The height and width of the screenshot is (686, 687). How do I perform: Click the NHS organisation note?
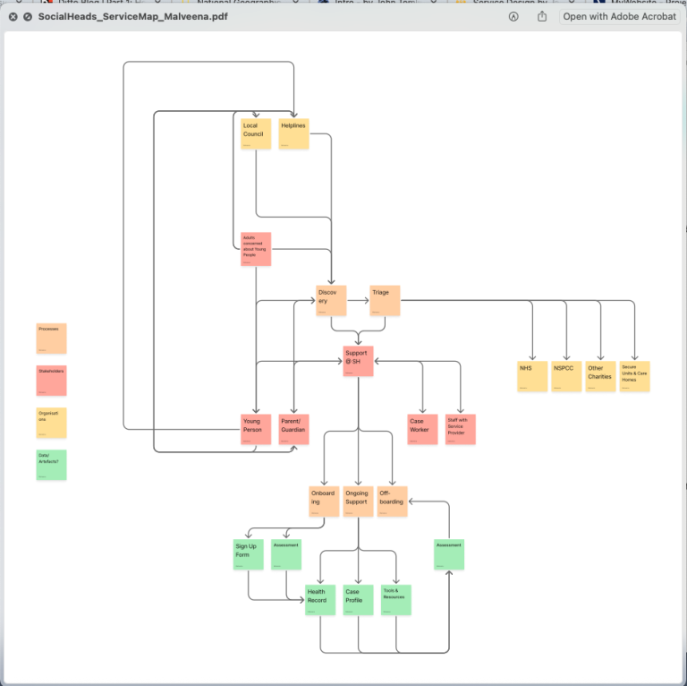pyautogui.click(x=533, y=376)
